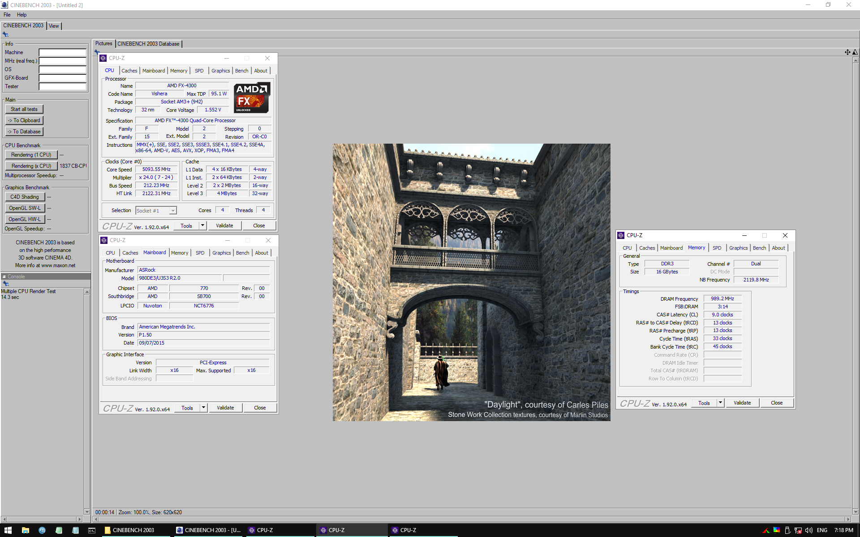Image resolution: width=860 pixels, height=537 pixels.
Task: Click the pin icon in Pictures panel
Action: [97, 52]
